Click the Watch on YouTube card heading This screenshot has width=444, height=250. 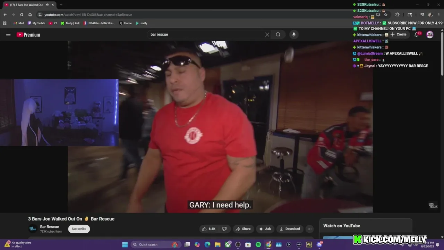342,226
